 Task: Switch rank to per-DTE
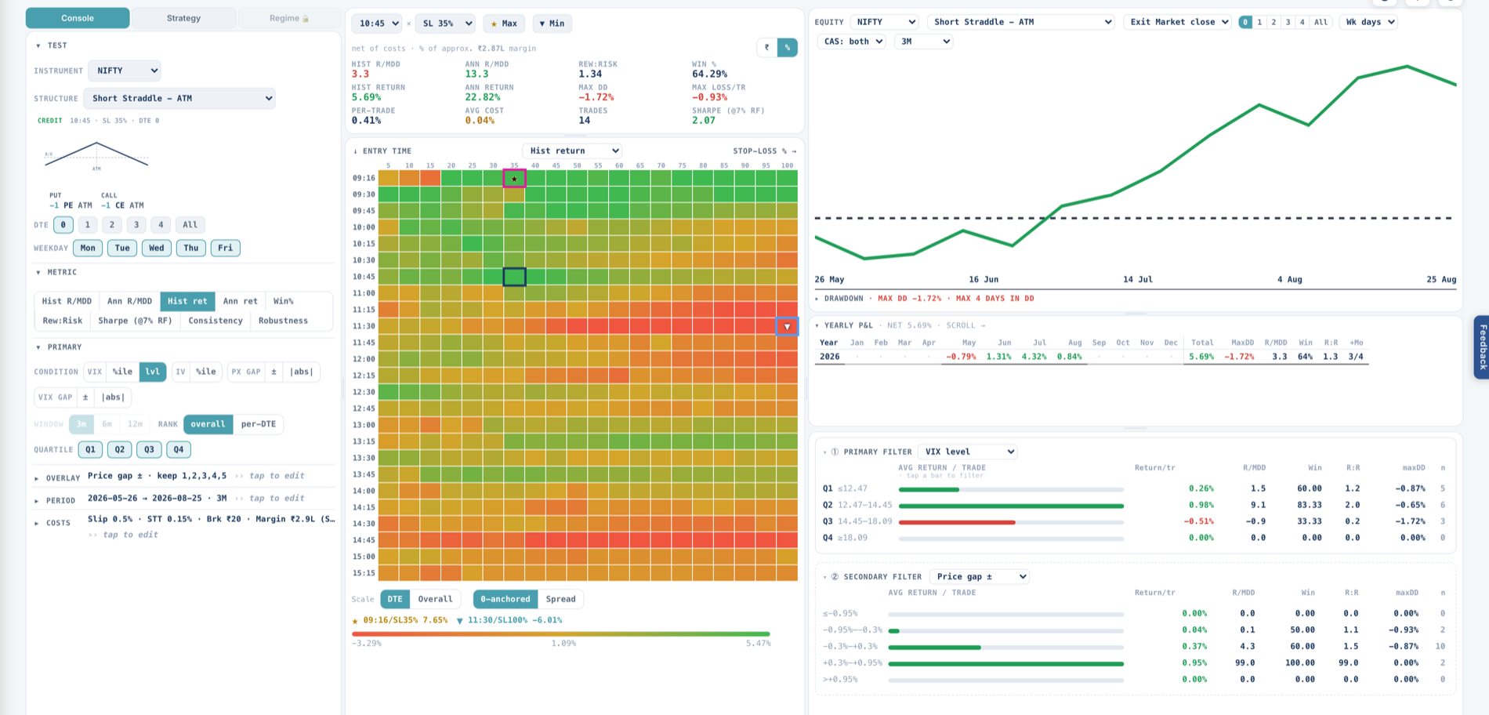coord(259,424)
